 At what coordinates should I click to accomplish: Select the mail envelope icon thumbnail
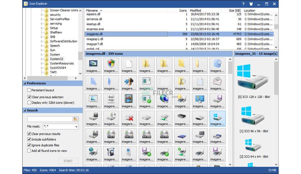[217, 83]
